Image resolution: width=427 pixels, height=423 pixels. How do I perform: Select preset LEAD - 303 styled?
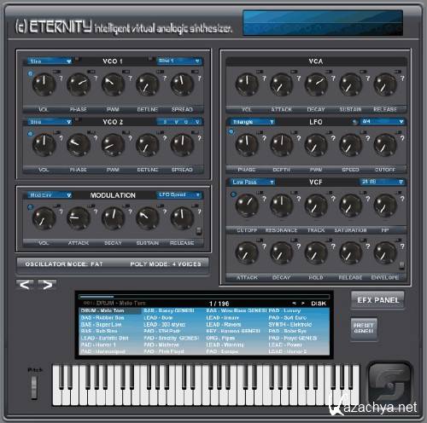165,324
